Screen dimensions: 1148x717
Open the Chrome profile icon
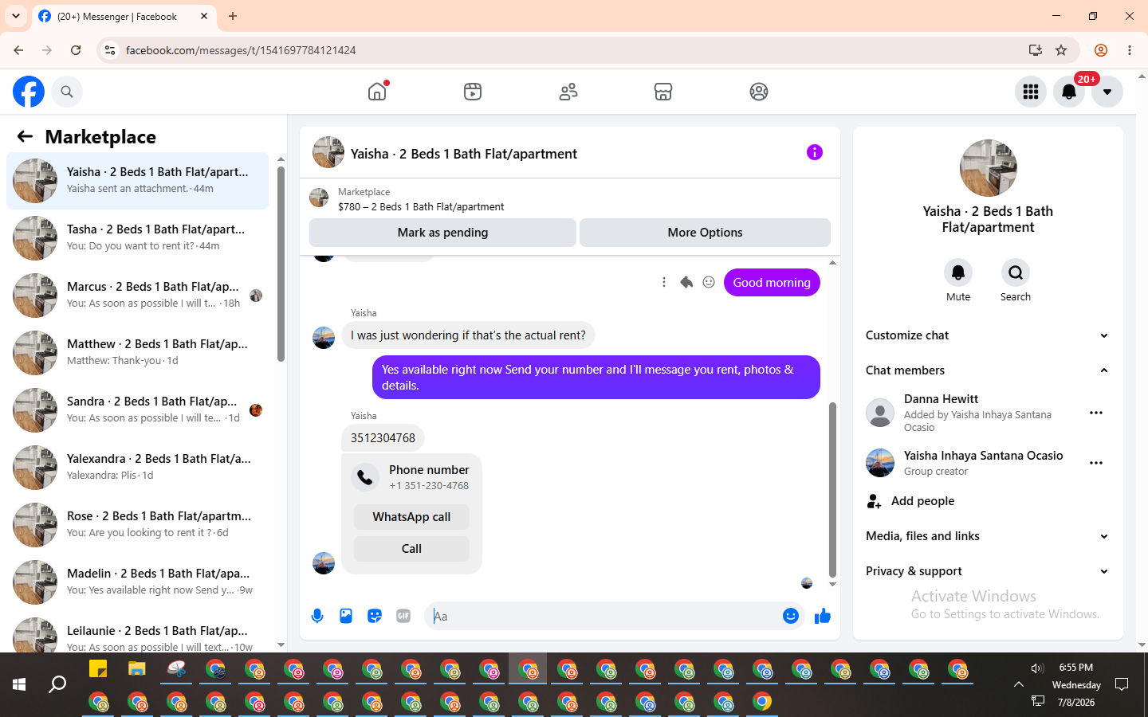(x=1101, y=50)
